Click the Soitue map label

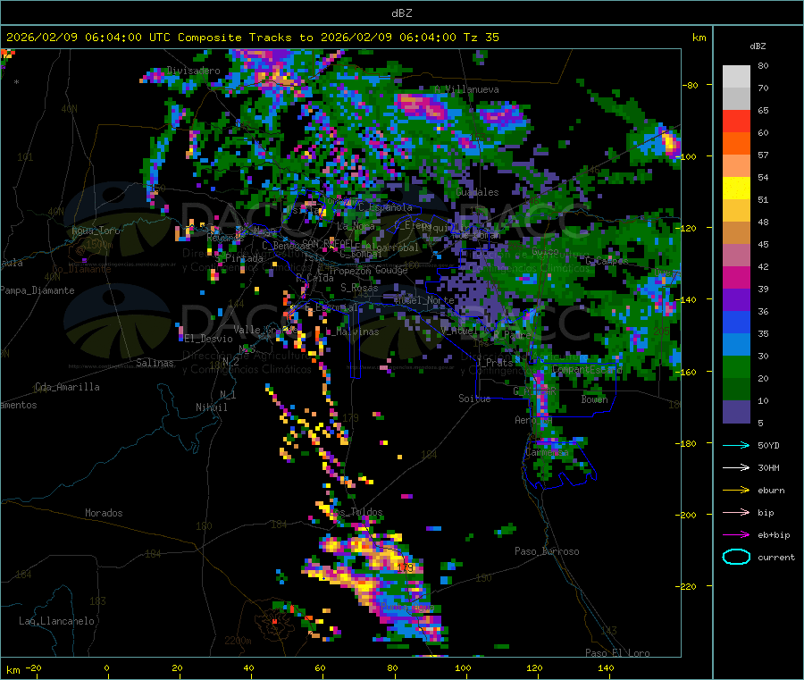(474, 399)
